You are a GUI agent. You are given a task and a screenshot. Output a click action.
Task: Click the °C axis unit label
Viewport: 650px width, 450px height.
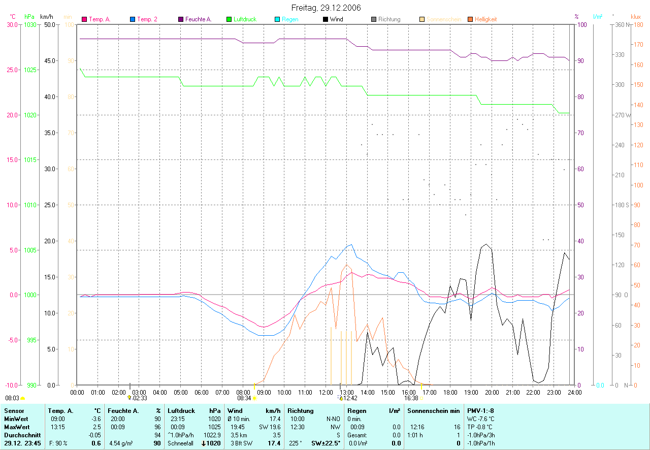(x=13, y=16)
